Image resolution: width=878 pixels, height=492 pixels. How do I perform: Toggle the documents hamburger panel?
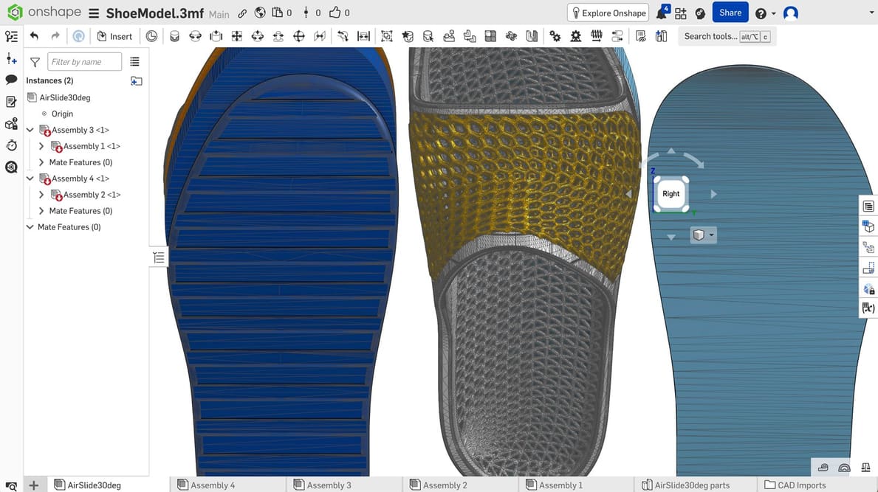(94, 13)
